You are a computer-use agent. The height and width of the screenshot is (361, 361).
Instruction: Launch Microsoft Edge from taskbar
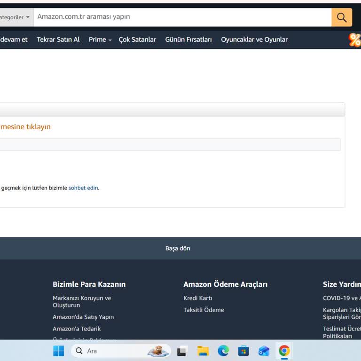click(x=223, y=351)
